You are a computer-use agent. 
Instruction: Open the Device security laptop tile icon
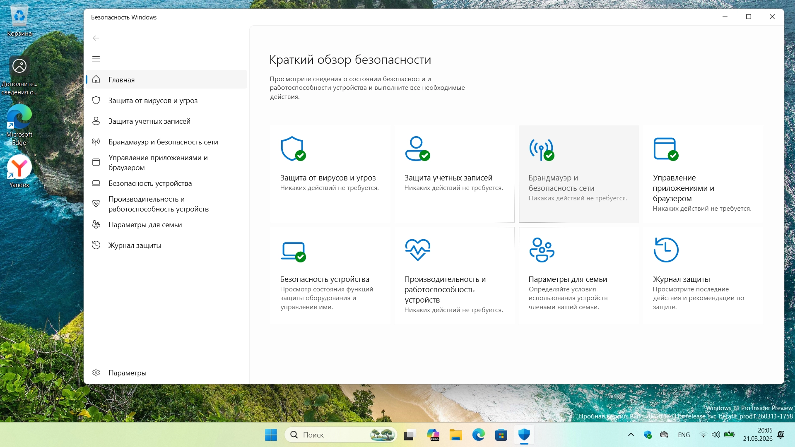[293, 251]
